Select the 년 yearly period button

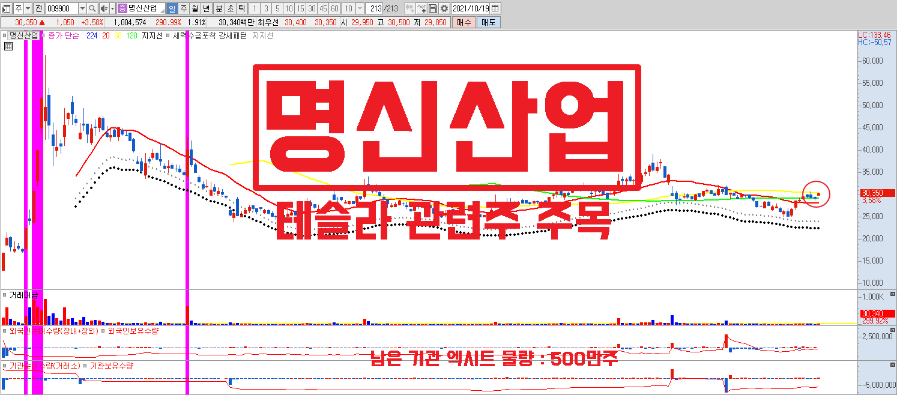(207, 9)
